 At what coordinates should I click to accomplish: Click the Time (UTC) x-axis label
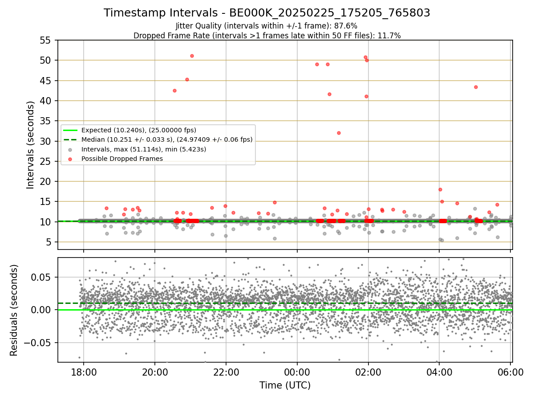[285, 385]
